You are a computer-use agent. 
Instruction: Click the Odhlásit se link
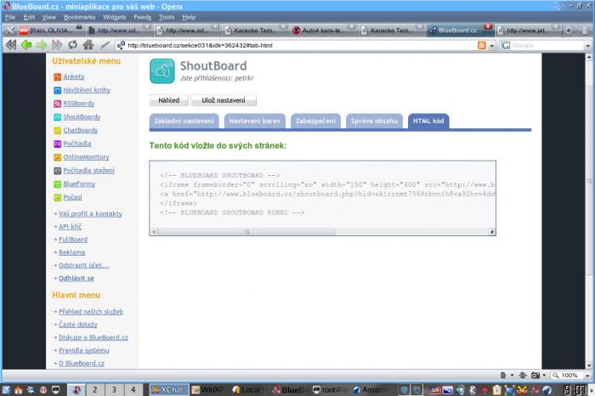[76, 279]
